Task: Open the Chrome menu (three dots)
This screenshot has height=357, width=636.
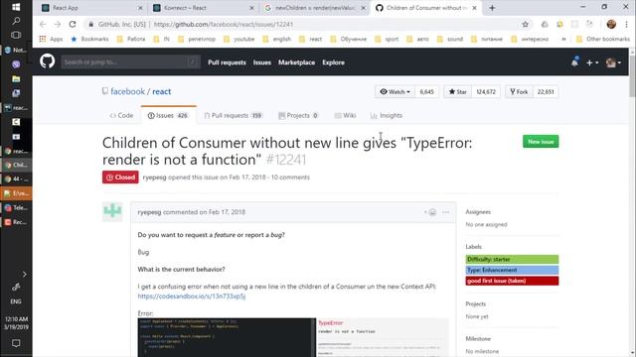Action: tap(627, 24)
